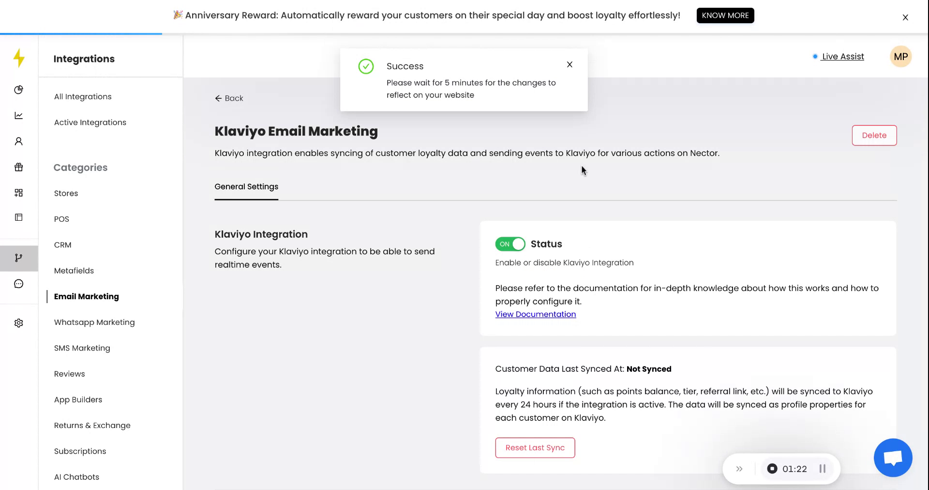Screen dimensions: 929x490
Task: Open the customers person icon
Action: (x=19, y=141)
